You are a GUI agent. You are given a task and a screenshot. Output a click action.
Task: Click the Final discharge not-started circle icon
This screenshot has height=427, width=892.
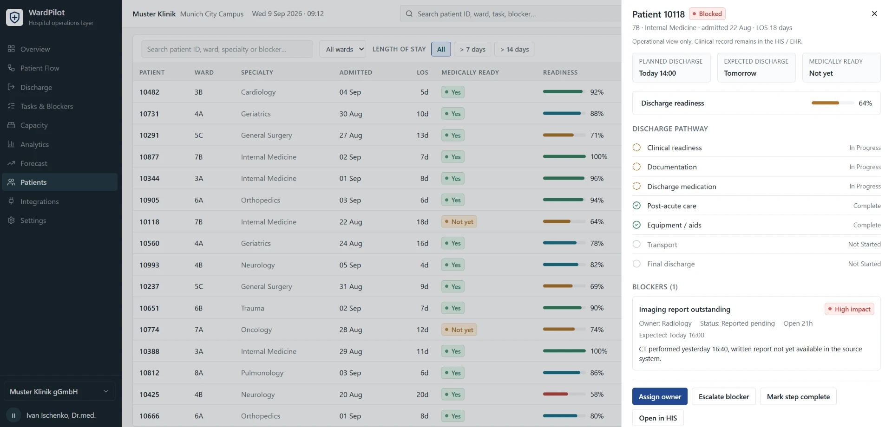[x=636, y=264]
